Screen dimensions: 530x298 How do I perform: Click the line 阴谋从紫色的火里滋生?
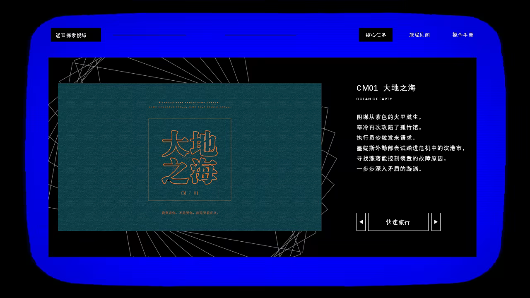tap(389, 117)
